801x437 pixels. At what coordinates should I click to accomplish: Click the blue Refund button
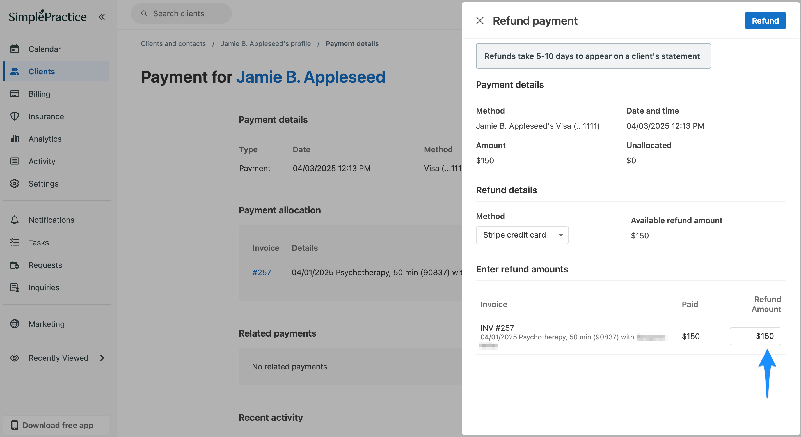[x=765, y=20]
